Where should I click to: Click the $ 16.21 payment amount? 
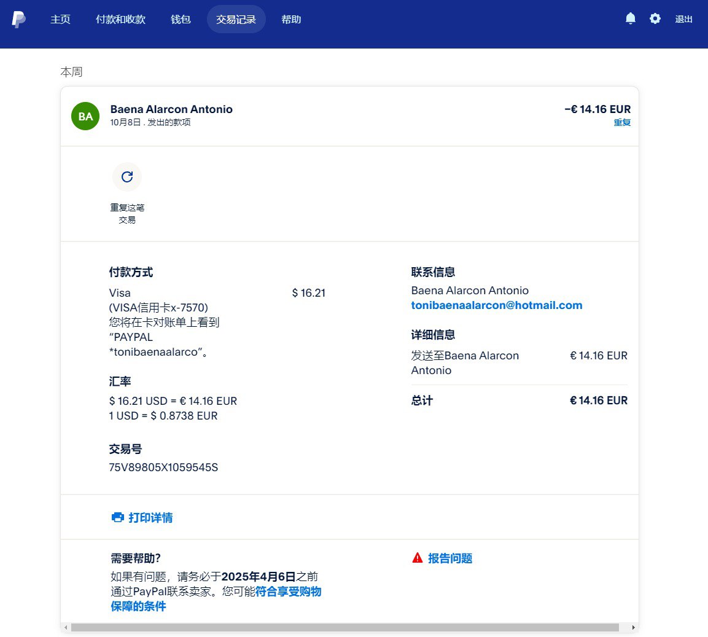(x=309, y=293)
